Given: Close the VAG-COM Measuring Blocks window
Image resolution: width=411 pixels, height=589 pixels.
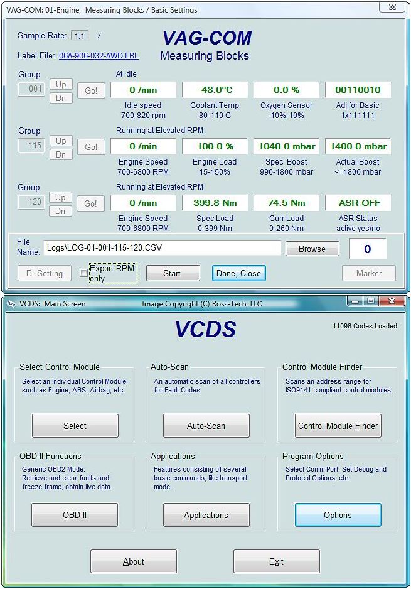Looking at the screenshot, I should coord(392,6).
